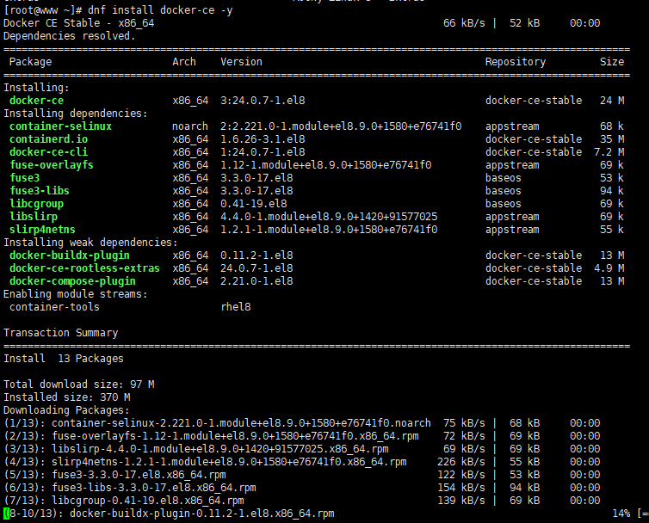Select the green 'docker-ce' package name

(x=36, y=101)
